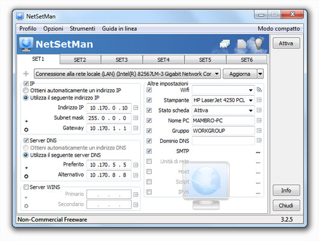The height and width of the screenshot is (241, 319).
Task: Click the Info button
Action: 286,190
